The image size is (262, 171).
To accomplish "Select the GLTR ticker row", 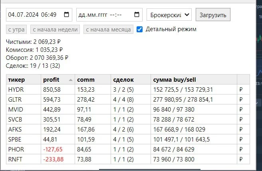I will [x=128, y=100].
